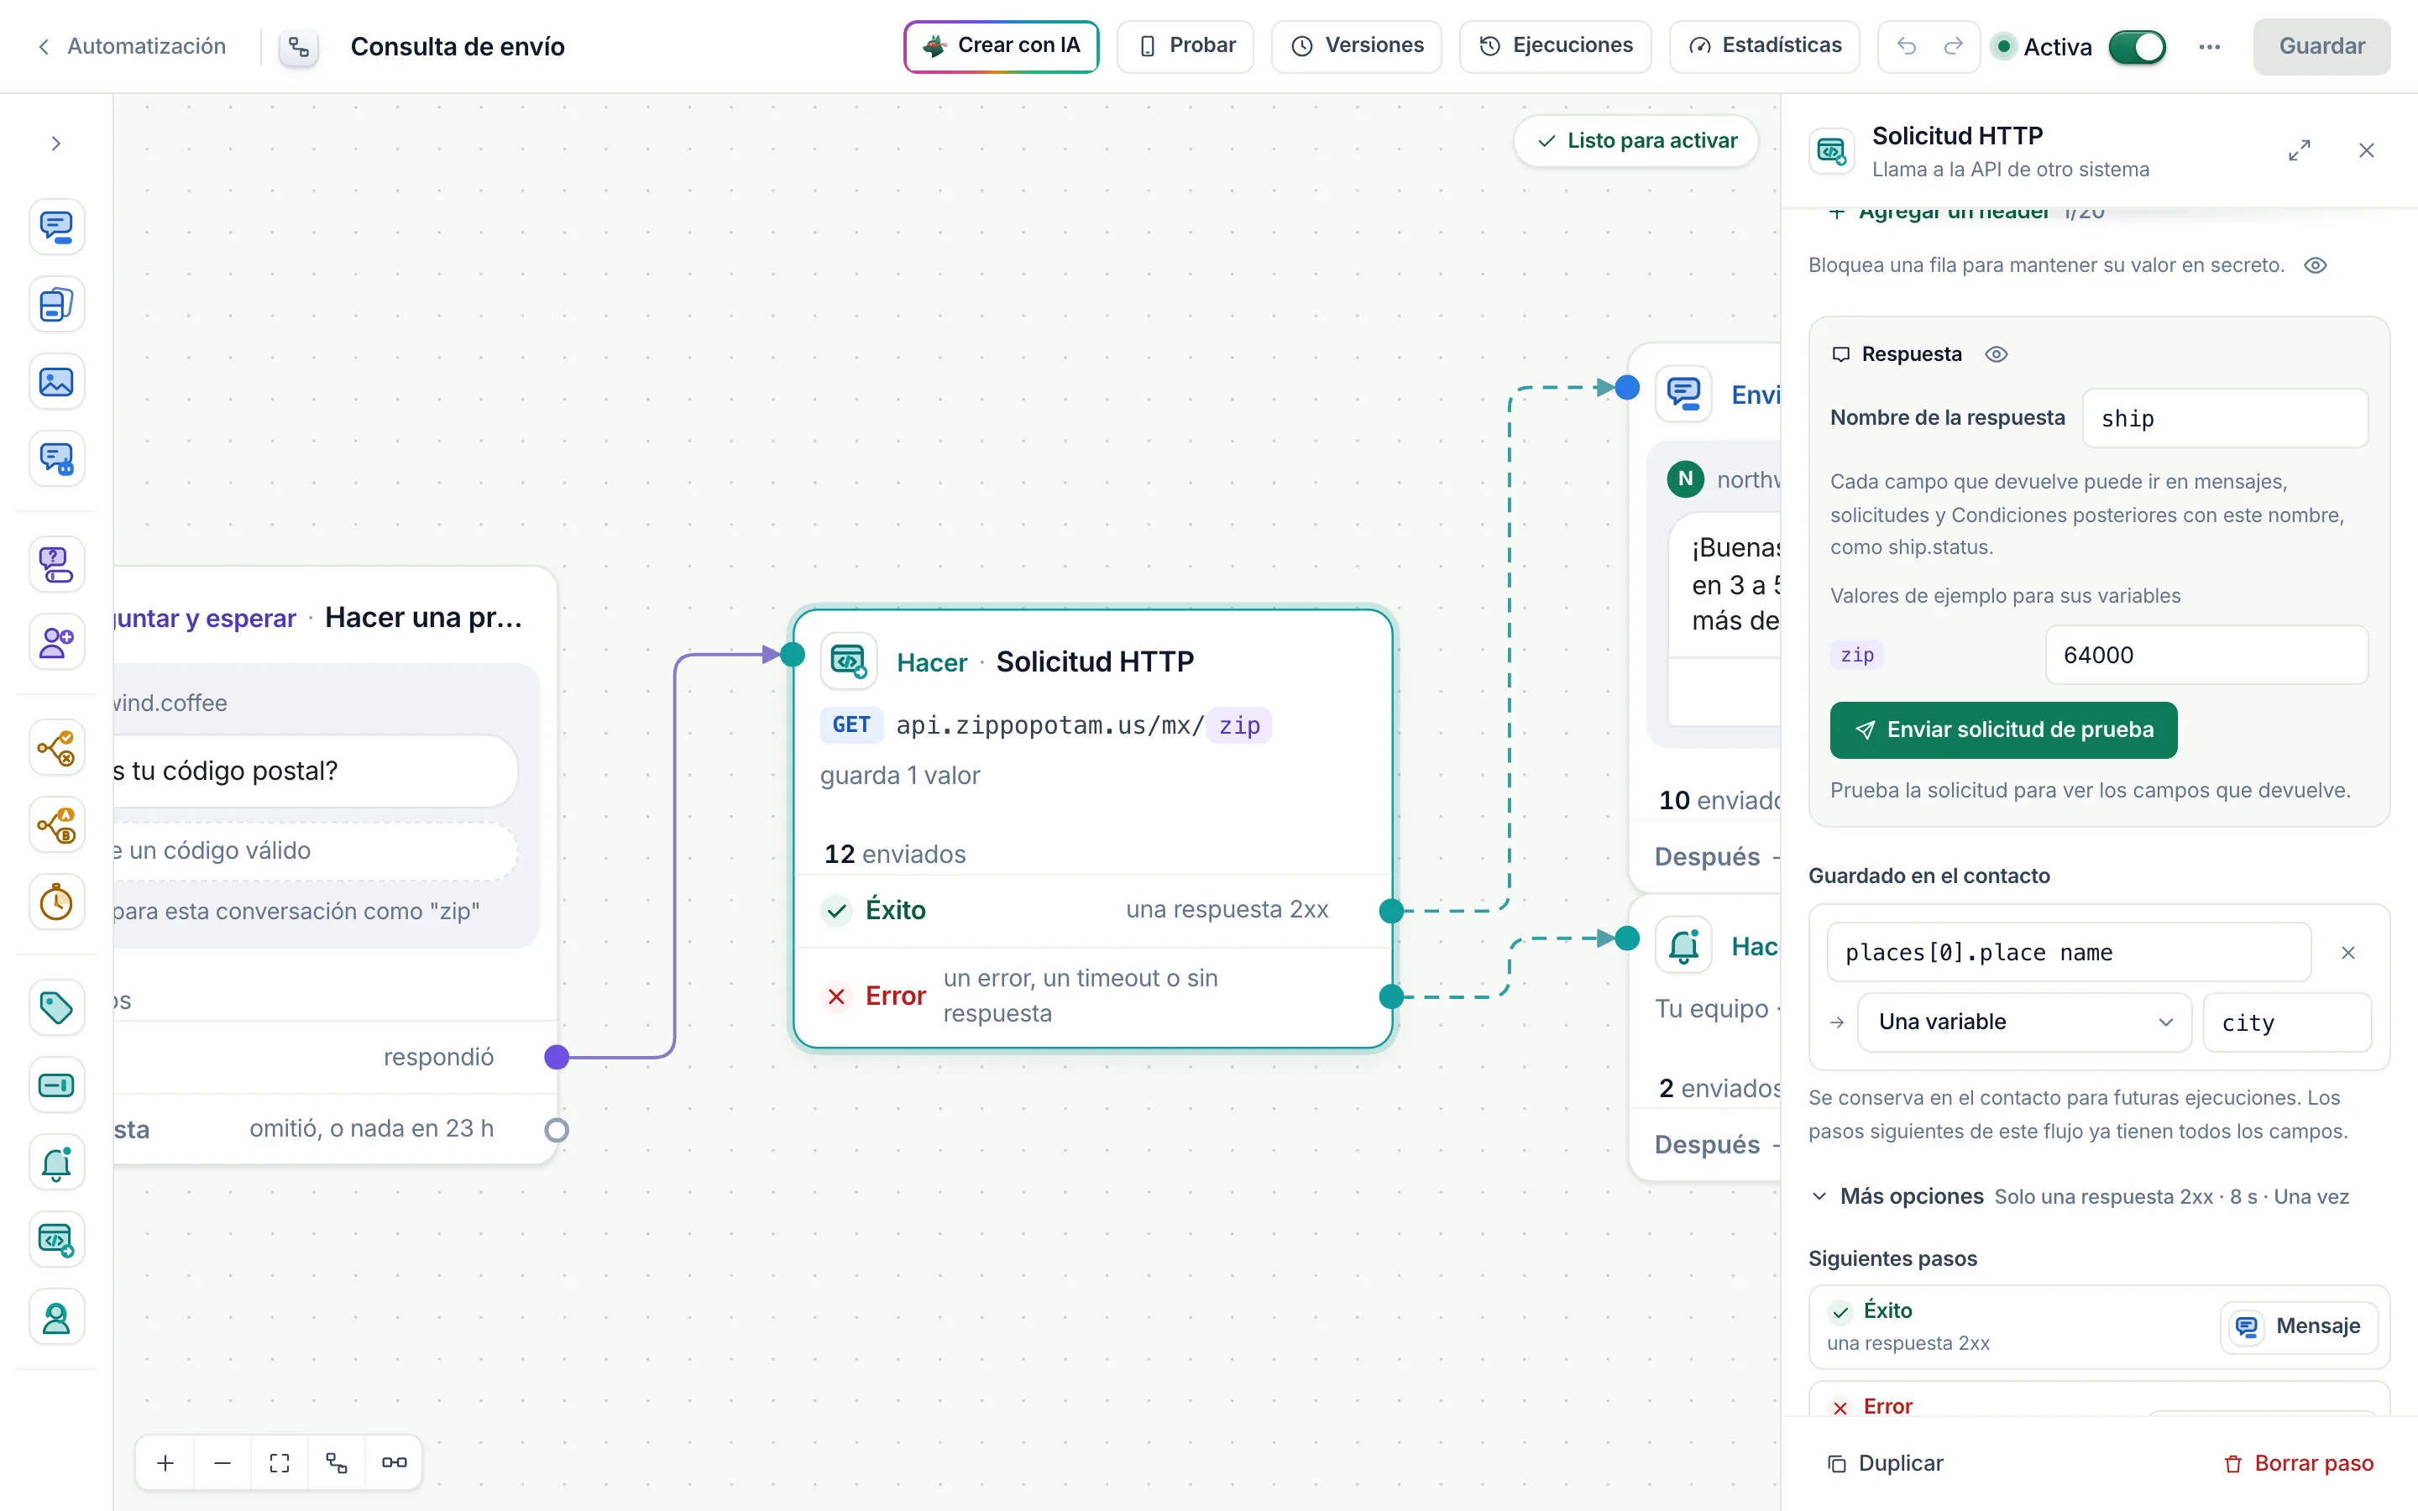Image resolution: width=2418 pixels, height=1511 pixels.
Task: Select the question ask-and-wait block in sidebar
Action: (x=56, y=565)
